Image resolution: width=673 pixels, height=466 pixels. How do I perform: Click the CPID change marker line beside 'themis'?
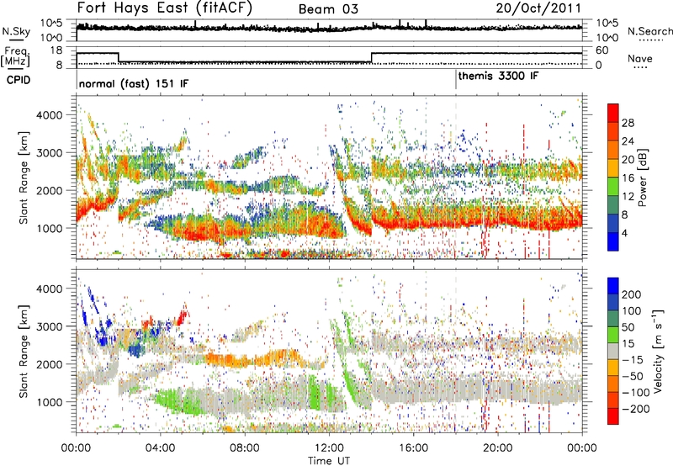point(456,79)
